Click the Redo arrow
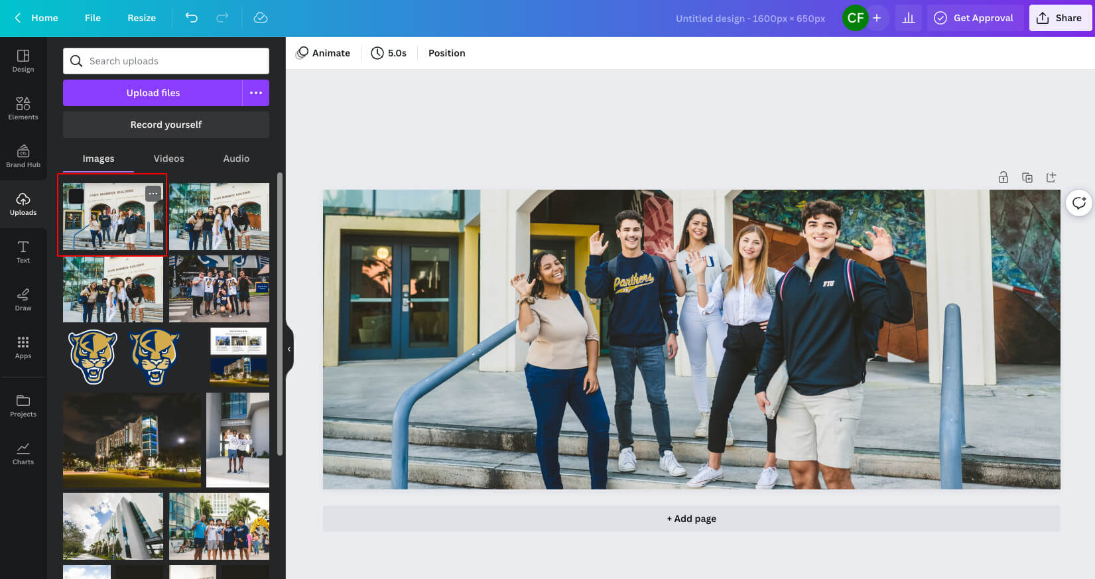Screen dimensions: 1095x579 222,18
